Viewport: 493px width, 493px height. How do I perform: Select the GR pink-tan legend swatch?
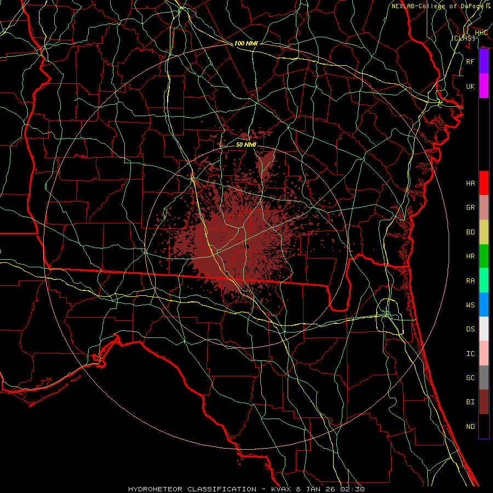click(484, 208)
